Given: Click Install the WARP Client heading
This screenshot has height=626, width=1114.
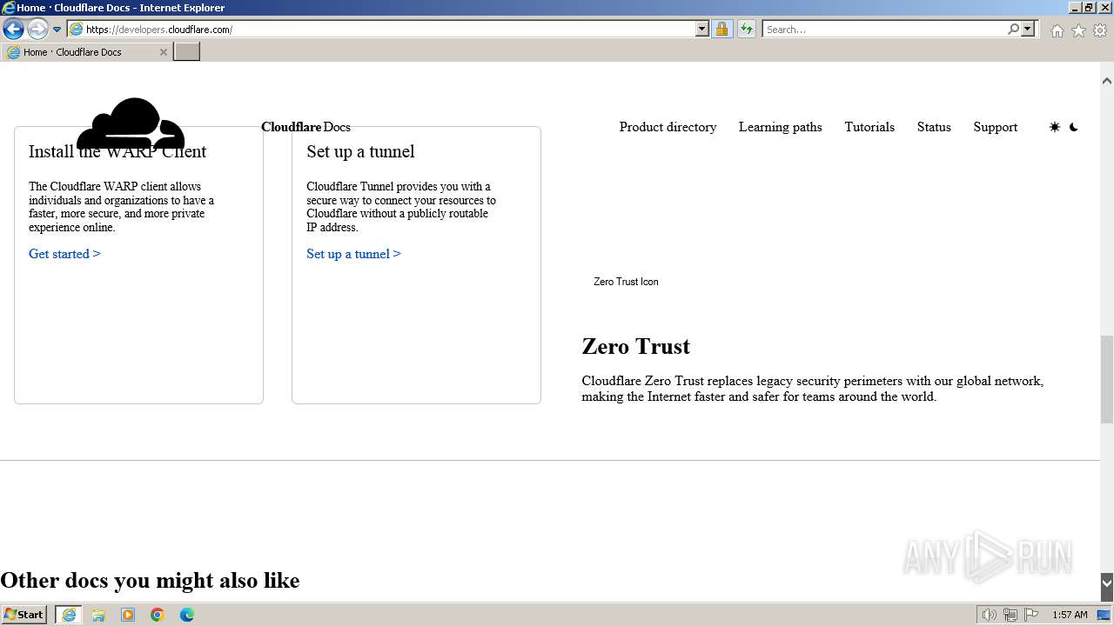Looking at the screenshot, I should coord(117,151).
